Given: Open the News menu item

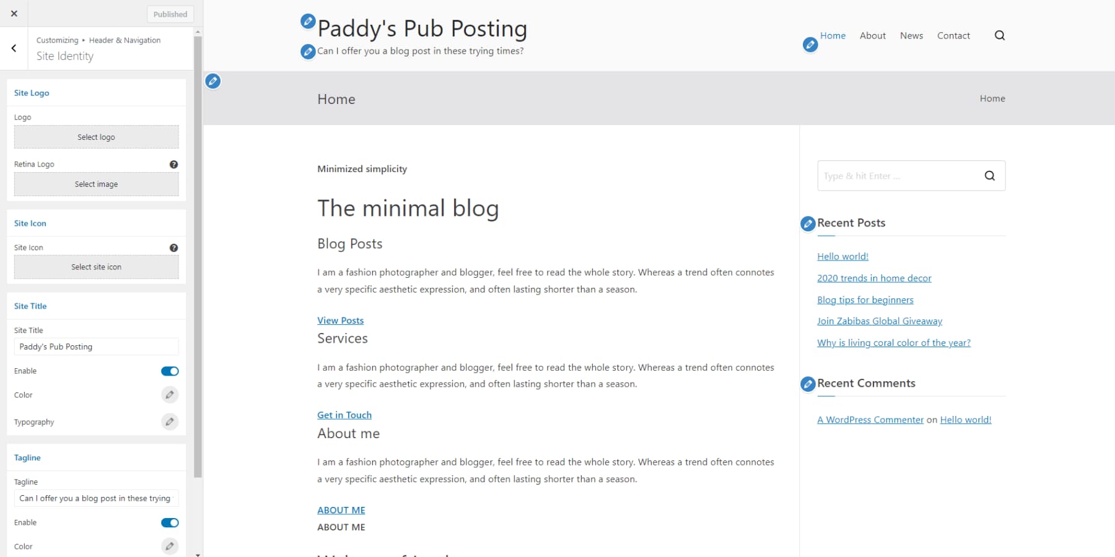Looking at the screenshot, I should click(x=911, y=36).
